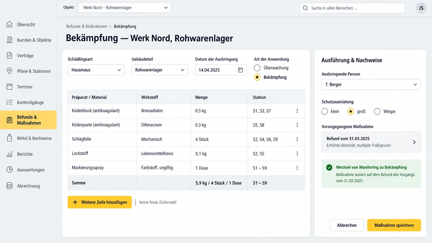
Task: Click the Berichte bar chart icon
Action: point(10,154)
